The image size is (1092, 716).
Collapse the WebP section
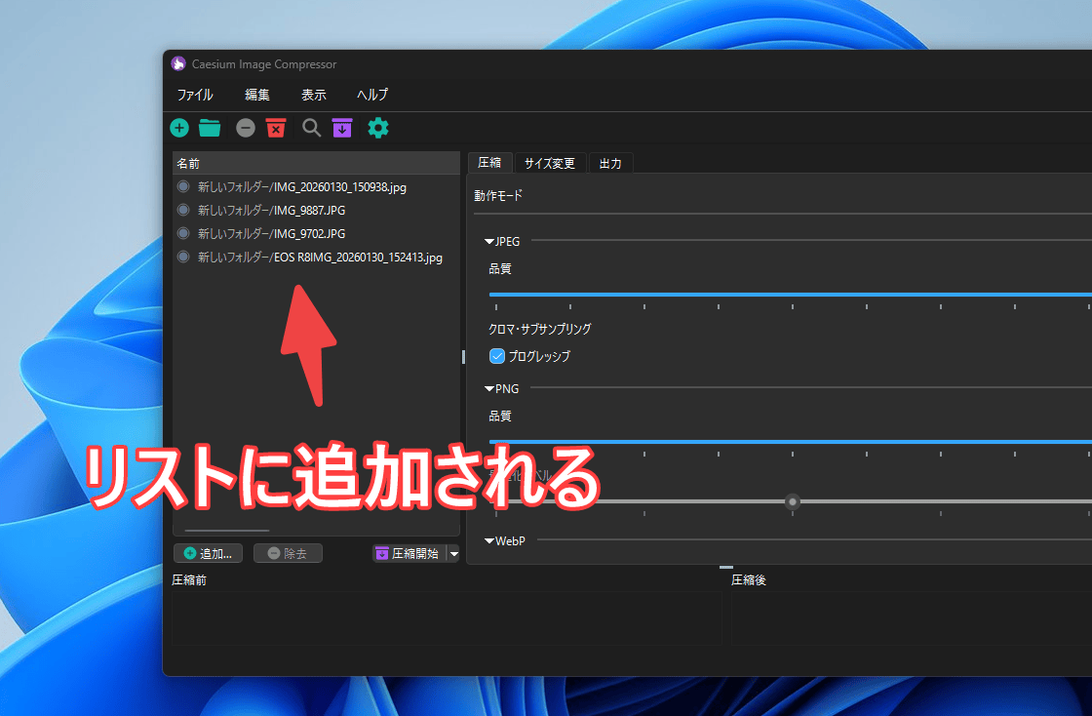tap(489, 541)
